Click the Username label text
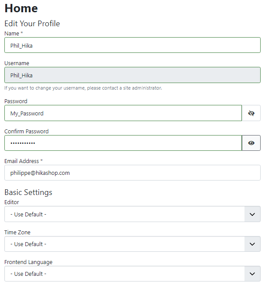Viewport: 265px width, 285px height. pos(17,63)
